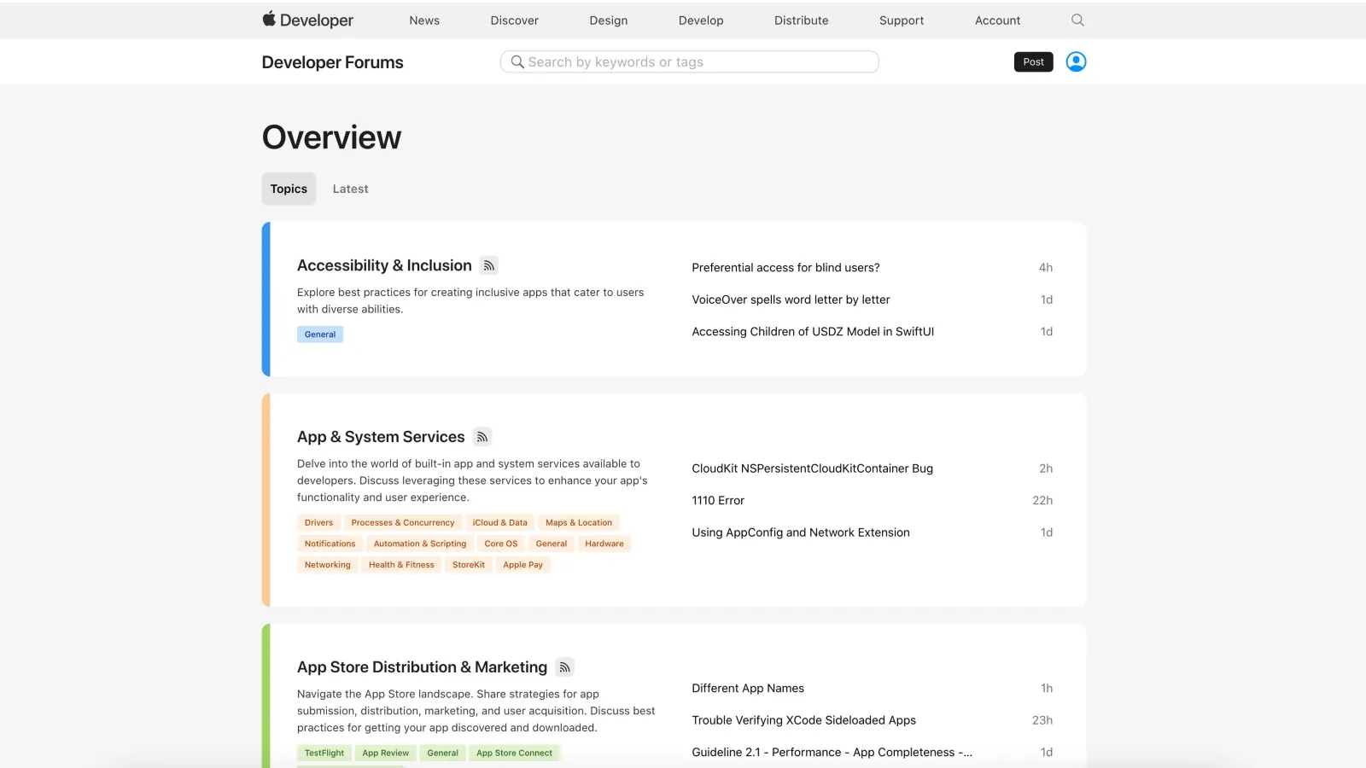1366x768 pixels.
Task: Open App Store Distribution & Marketing RSS feed
Action: coord(564,667)
